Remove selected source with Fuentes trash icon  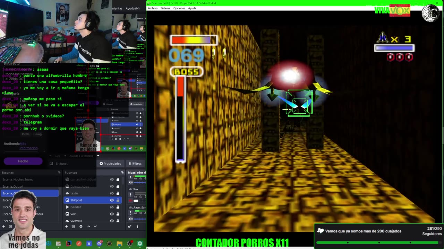73,227
